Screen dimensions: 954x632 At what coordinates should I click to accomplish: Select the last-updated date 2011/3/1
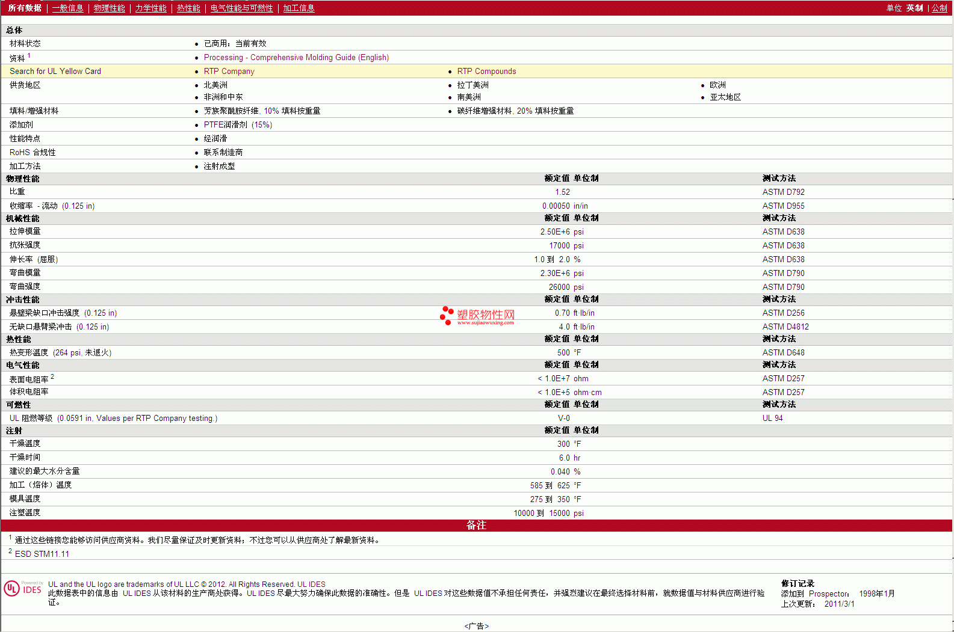pos(840,604)
